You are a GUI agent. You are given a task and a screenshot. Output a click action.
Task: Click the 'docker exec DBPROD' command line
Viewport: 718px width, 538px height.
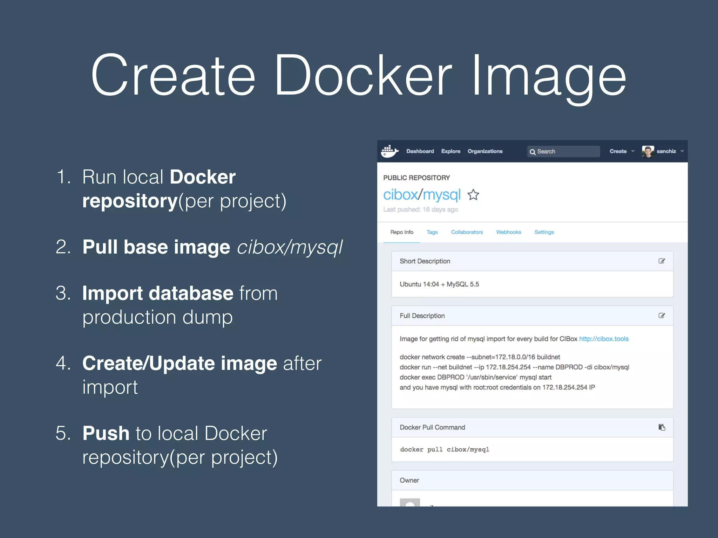(x=475, y=377)
